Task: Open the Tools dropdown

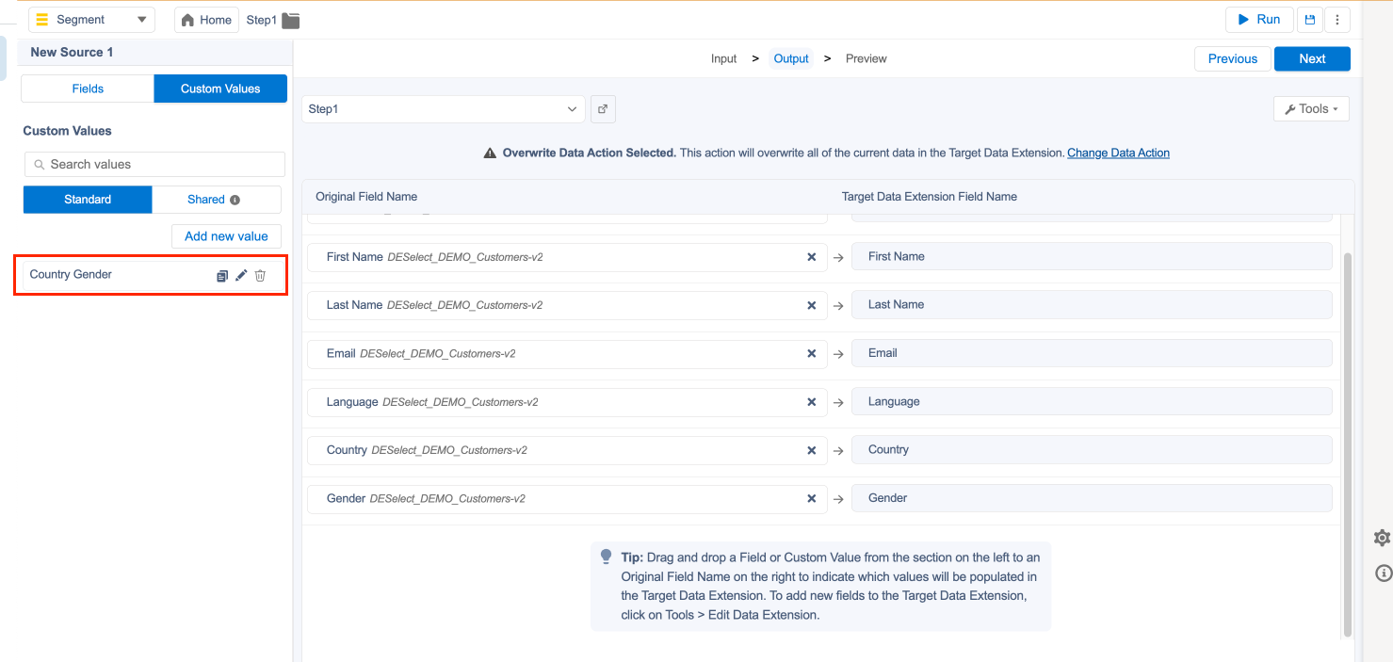Action: (x=1310, y=108)
